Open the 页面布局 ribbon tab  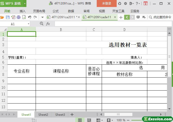point(39,11)
